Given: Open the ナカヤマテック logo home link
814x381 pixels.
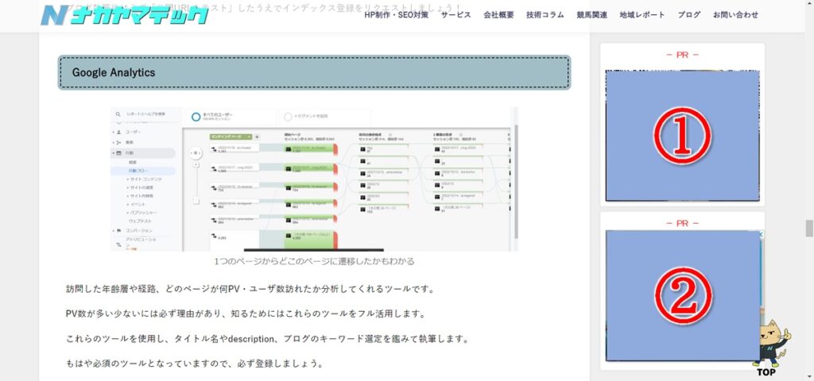Looking at the screenshot, I should click(x=125, y=14).
